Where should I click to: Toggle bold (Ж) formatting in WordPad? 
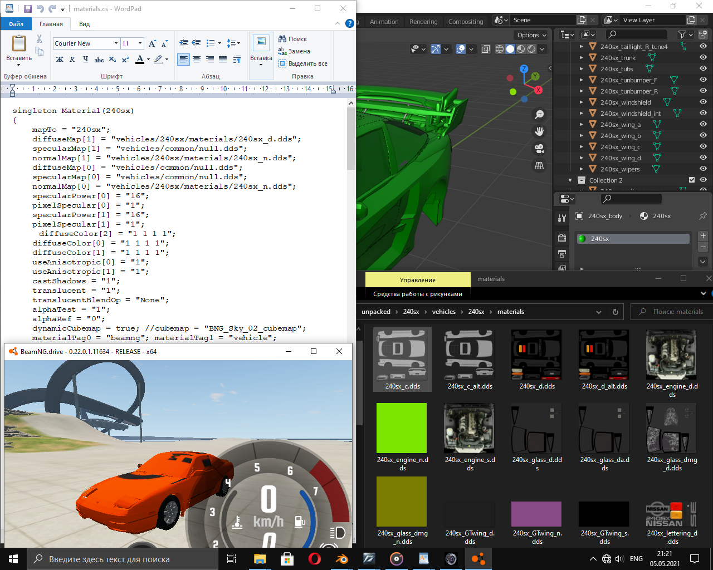(60, 59)
